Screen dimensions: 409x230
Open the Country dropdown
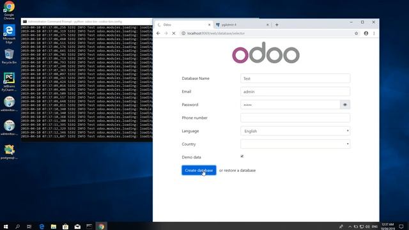tap(295, 144)
